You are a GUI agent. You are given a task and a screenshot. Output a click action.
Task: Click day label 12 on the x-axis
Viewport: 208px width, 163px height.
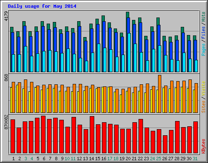tap(79, 159)
